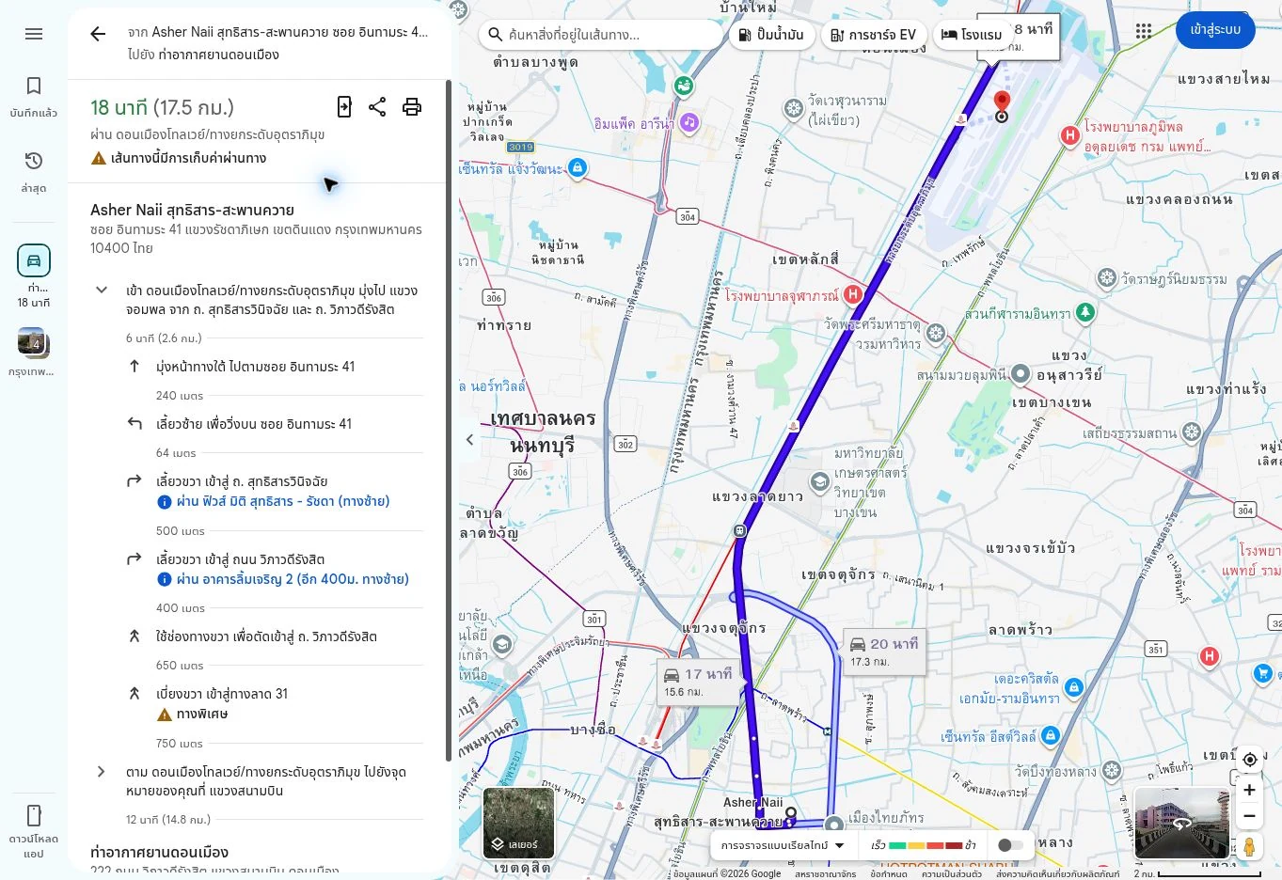
Task: Click the red destination pin at Don Mueang
Action: click(1002, 102)
